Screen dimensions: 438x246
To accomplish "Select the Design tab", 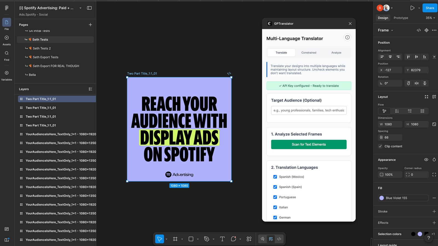I will point(383,18).
